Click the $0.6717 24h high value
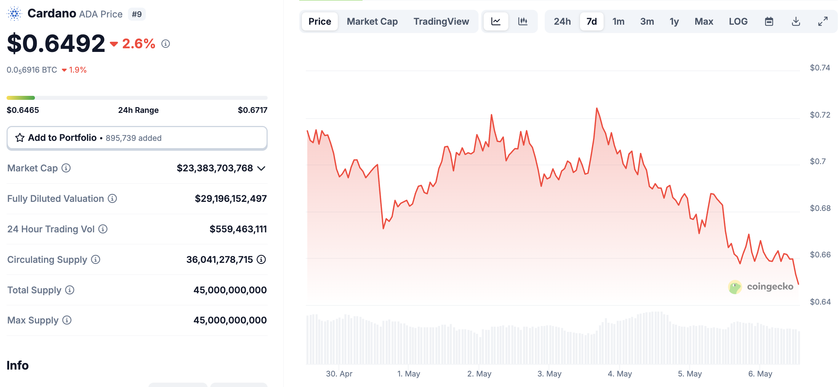Screen dimensions: 840x387 [253, 110]
